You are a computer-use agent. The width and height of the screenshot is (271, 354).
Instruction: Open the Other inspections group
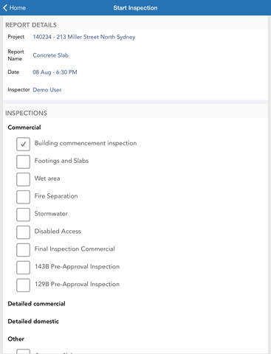click(x=16, y=339)
